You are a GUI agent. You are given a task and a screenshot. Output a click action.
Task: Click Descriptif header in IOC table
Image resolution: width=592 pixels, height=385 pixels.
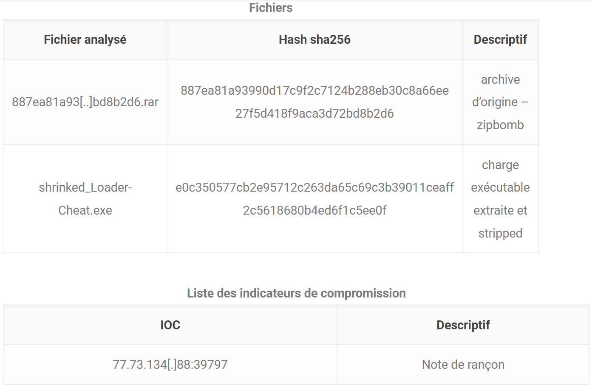click(463, 325)
